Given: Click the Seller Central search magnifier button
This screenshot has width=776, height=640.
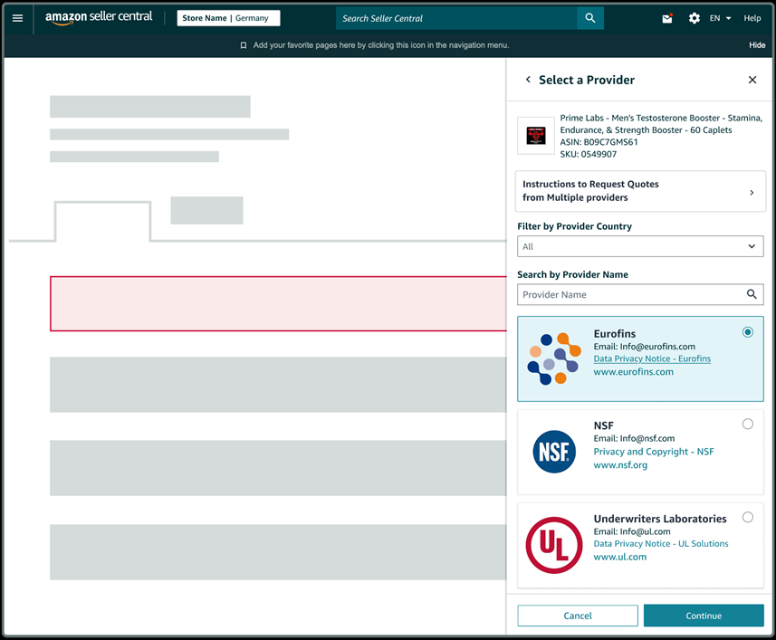Looking at the screenshot, I should (x=590, y=18).
